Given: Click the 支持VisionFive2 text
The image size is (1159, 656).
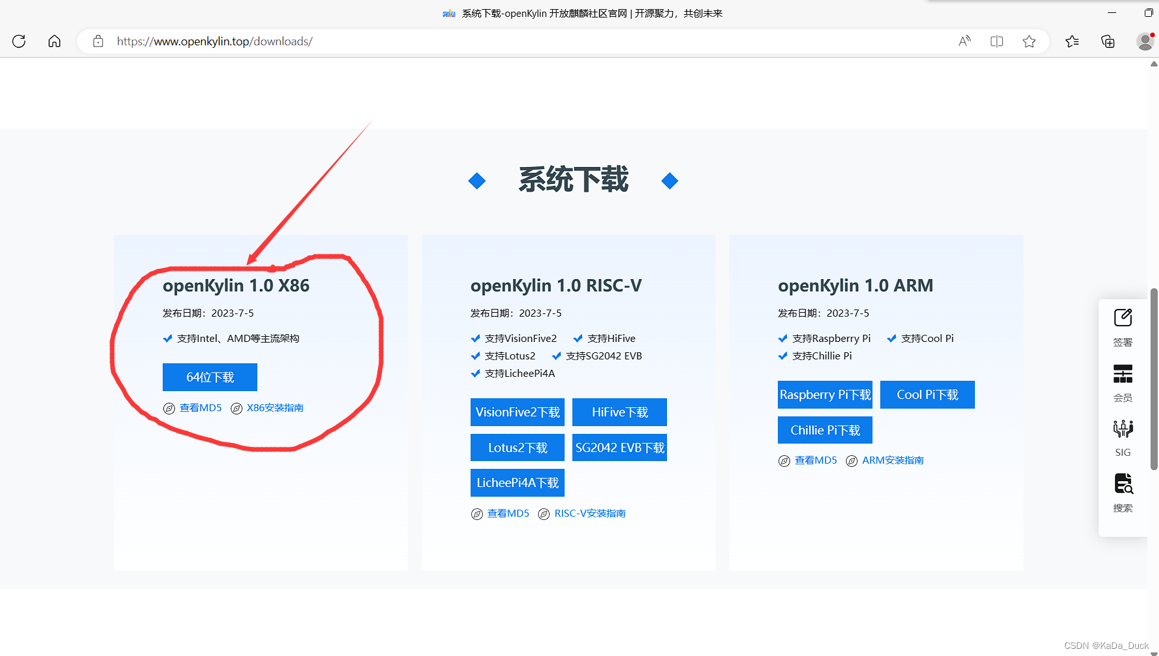Looking at the screenshot, I should click(x=521, y=339).
